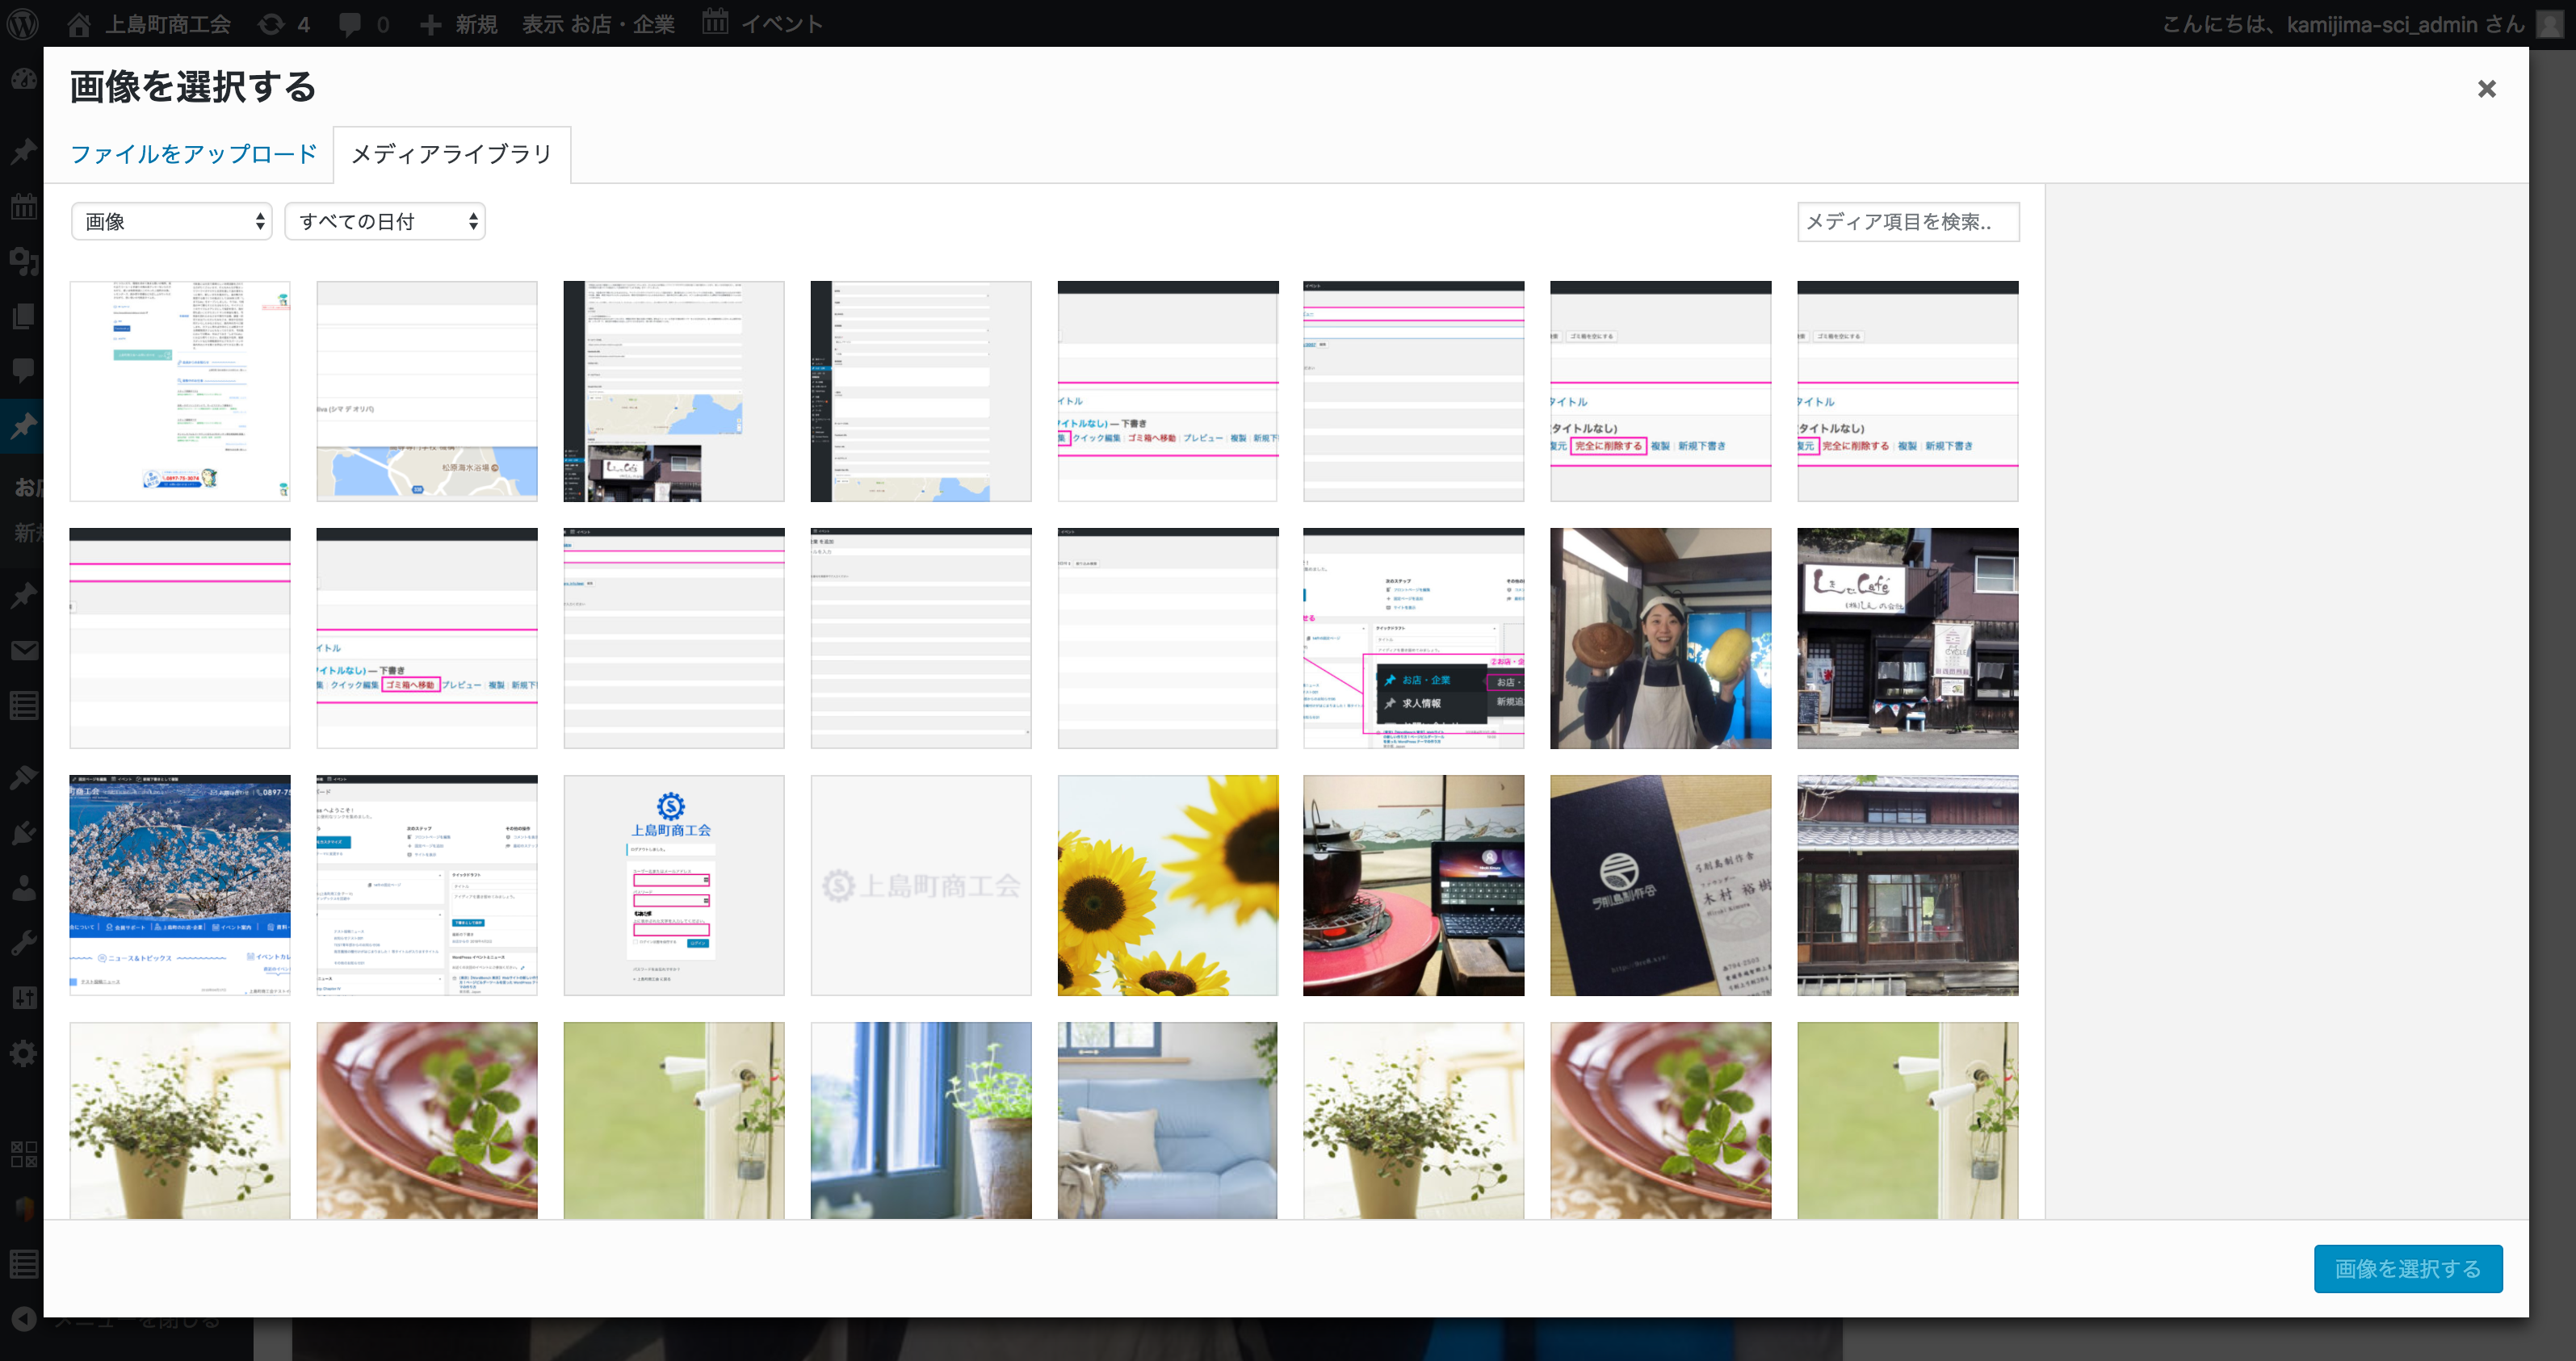Open the site home icon

coord(79,24)
